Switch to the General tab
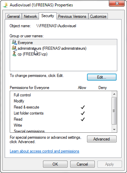Screen dimensions: 127x173 pos(13,16)
